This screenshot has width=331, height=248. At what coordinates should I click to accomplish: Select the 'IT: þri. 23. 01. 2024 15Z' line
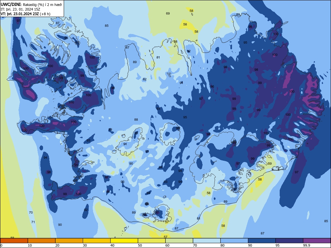point(20,9)
